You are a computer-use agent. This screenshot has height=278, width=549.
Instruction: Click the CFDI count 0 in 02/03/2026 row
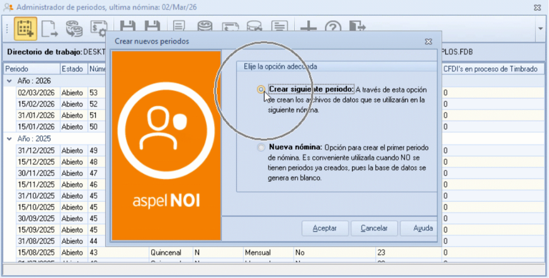pos(445,92)
